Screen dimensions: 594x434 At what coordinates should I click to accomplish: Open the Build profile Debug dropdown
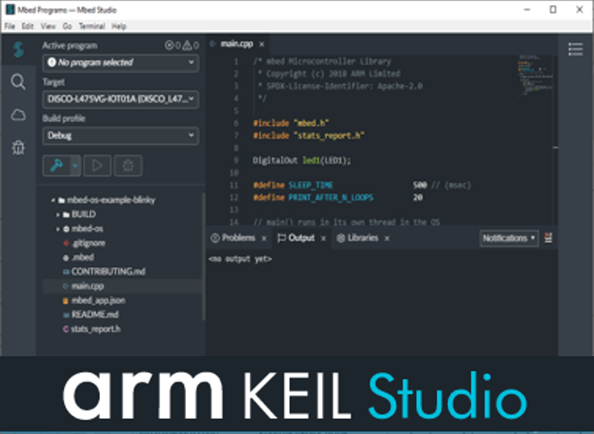(120, 136)
